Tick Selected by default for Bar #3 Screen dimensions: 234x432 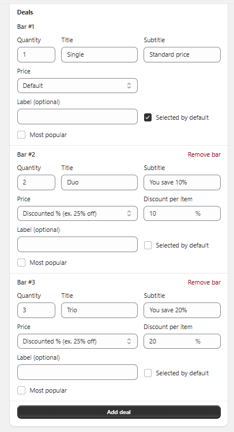click(x=148, y=374)
